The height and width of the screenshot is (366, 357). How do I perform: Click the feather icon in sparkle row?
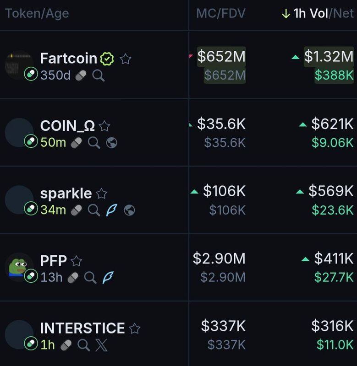(111, 210)
